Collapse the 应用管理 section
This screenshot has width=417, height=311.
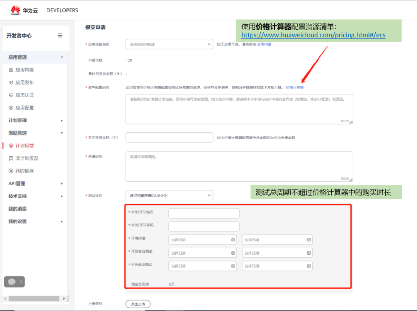[x=62, y=57]
